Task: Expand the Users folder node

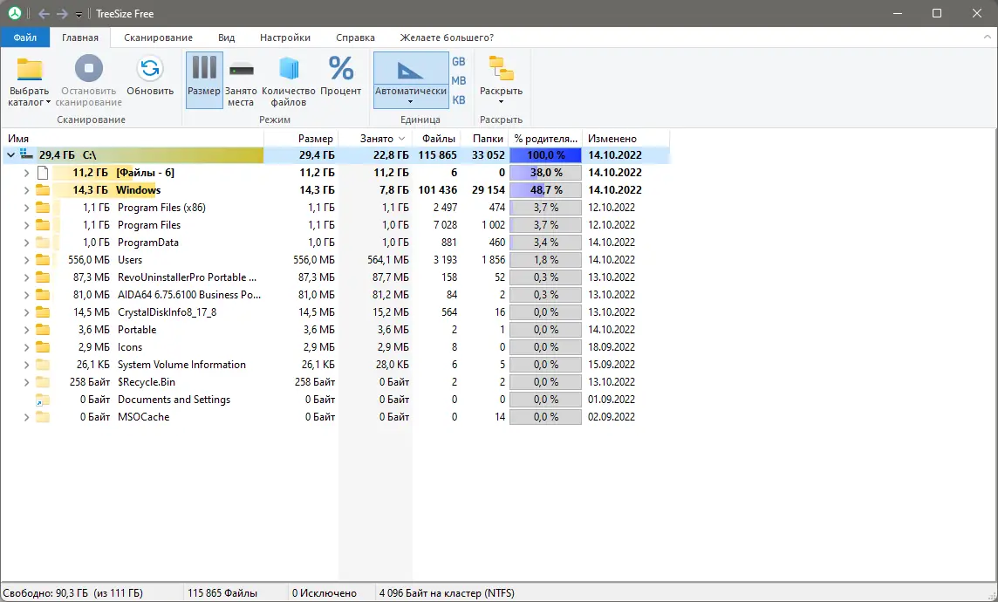Action: [26, 260]
